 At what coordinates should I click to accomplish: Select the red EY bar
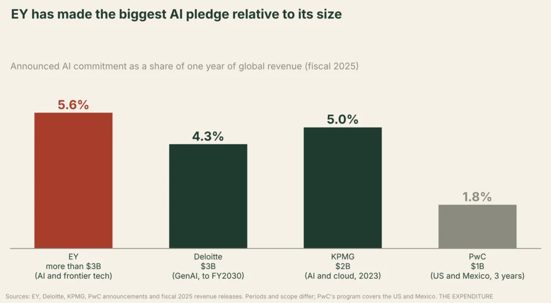point(73,180)
